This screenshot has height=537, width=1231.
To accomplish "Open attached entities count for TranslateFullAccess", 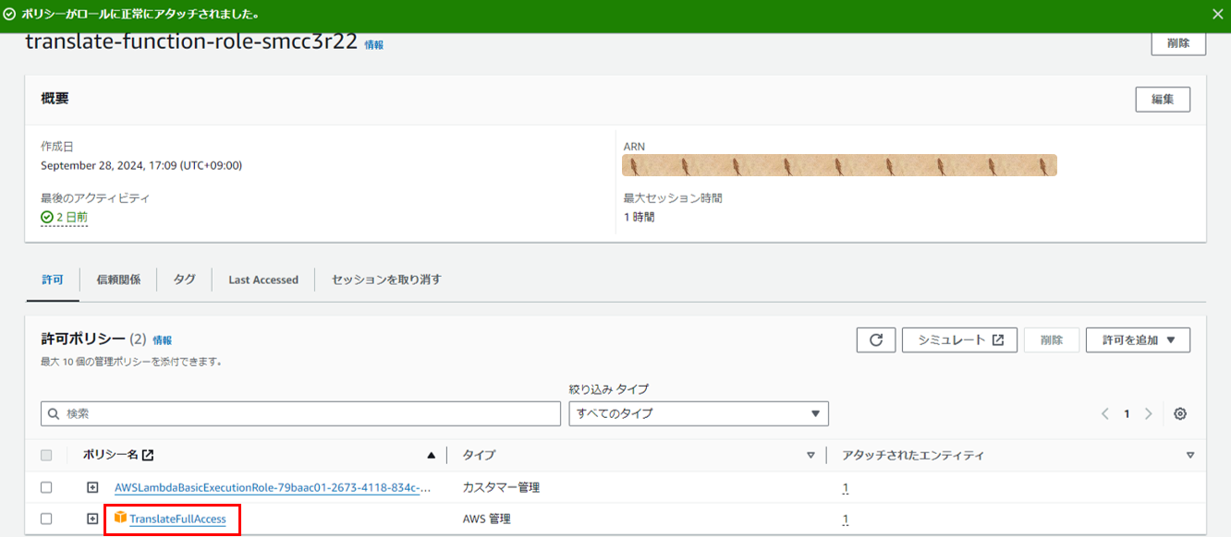I will [x=846, y=519].
